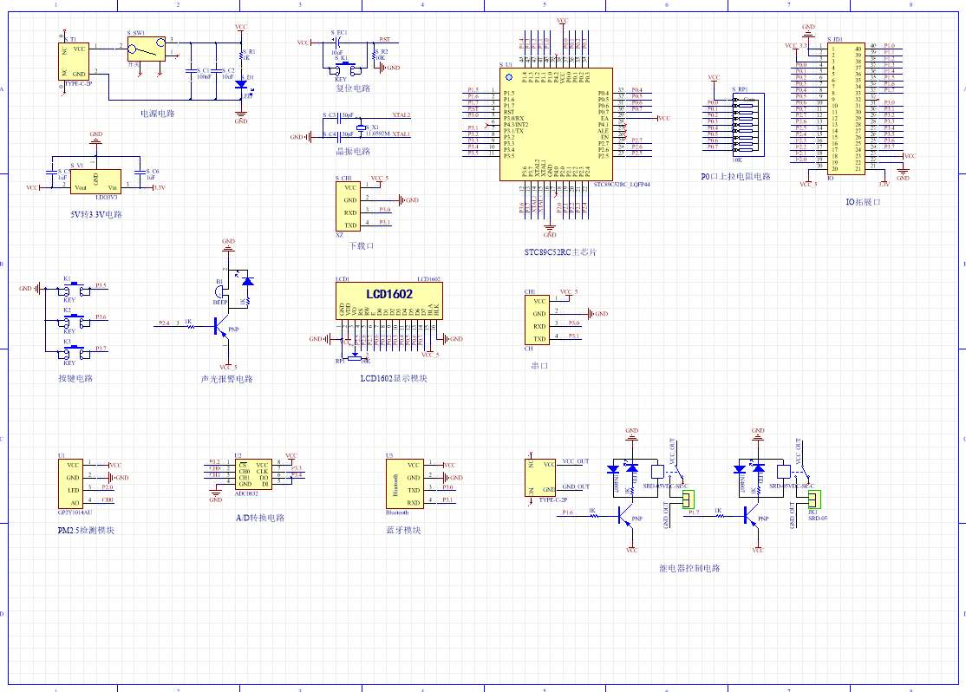Click the S_CH1 download port connector
Viewport: 966px width, 692px height.
(349, 206)
